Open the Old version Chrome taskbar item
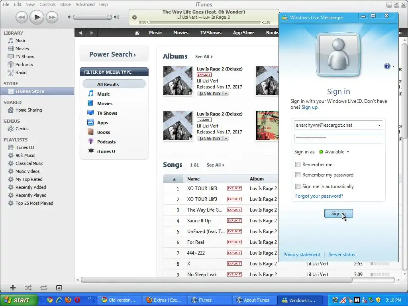This screenshot has height=306, width=408. [x=119, y=300]
